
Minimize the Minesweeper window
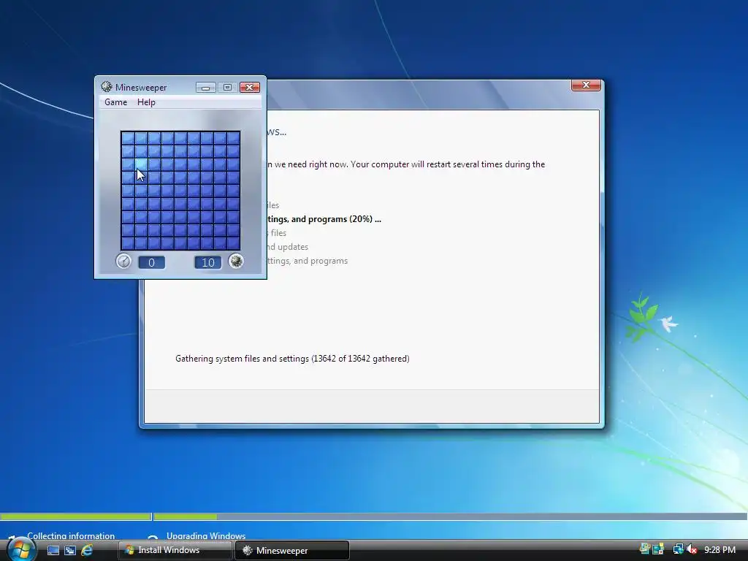[x=205, y=88]
